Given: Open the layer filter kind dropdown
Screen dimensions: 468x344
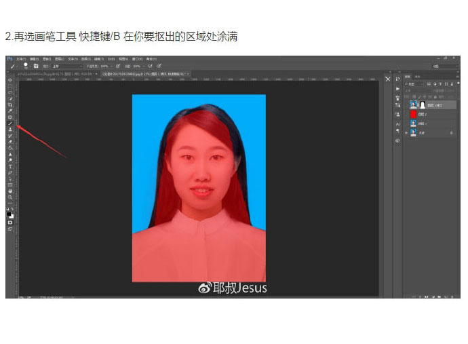Looking at the screenshot, I should click(414, 84).
